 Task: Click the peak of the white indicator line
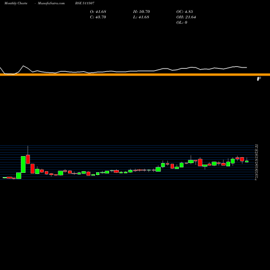pos(23,66)
